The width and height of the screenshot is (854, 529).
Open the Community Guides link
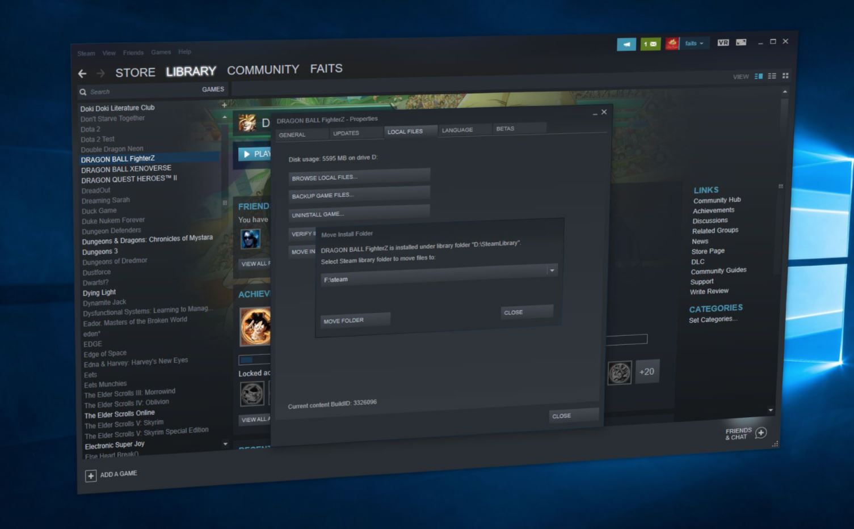click(718, 271)
